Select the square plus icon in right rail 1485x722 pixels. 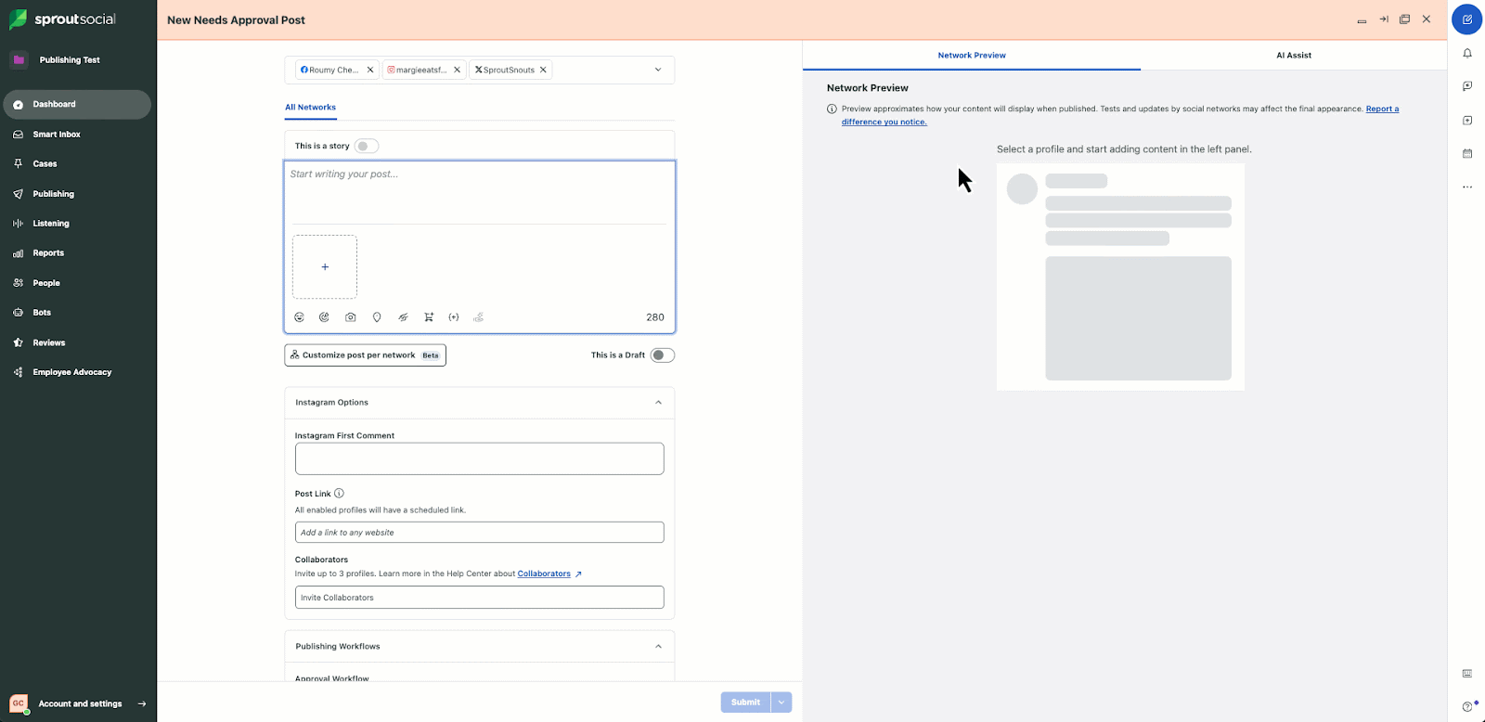pos(1467,121)
